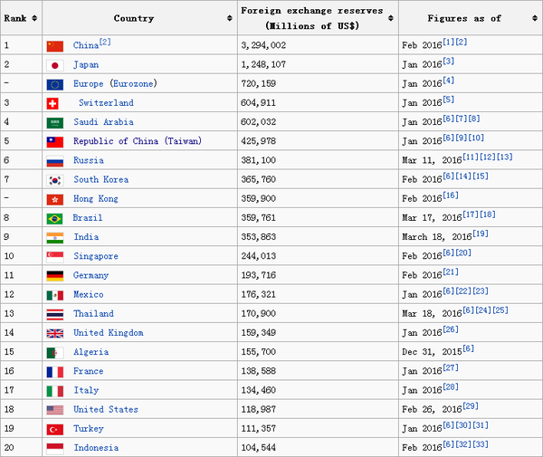Image resolution: width=543 pixels, height=457 pixels.
Task: Open footnote [2] beside China name
Action: tap(105, 42)
